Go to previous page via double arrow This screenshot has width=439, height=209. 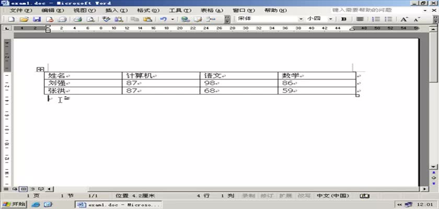pos(433,173)
